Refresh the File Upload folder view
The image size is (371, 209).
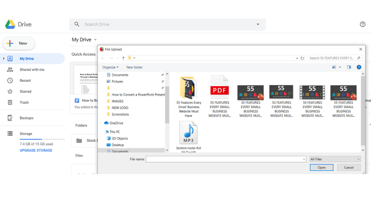(302, 58)
